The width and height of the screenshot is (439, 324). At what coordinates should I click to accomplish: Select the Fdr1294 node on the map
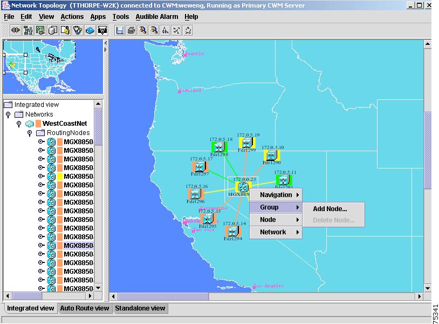(233, 231)
